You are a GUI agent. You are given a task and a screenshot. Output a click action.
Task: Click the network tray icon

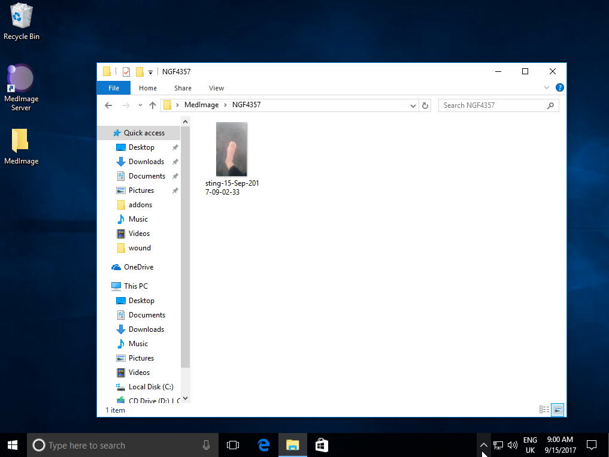(498, 446)
